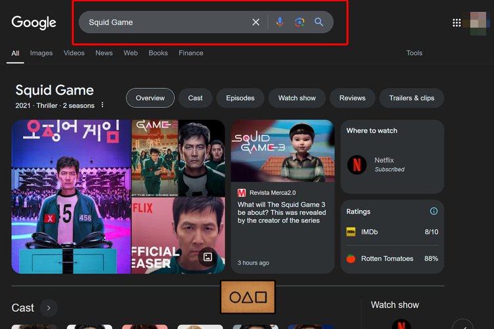Click the circle triangle square invitation card

pyautogui.click(x=248, y=297)
